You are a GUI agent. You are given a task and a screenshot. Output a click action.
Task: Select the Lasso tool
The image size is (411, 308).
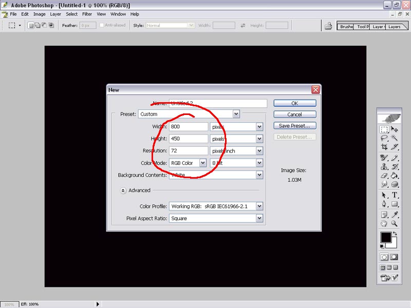[384, 139]
